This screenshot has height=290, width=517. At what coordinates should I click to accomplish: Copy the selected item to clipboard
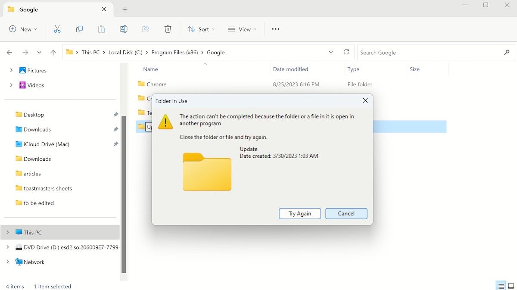[x=79, y=29]
